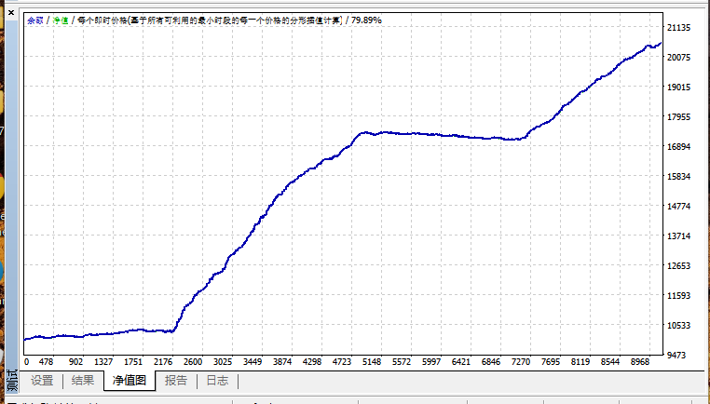Click the 3025 x-axis label
The height and width of the screenshot is (404, 710).
223,362
